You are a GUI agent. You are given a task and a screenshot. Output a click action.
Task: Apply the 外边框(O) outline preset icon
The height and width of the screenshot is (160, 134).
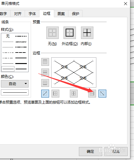(x=70, y=33)
